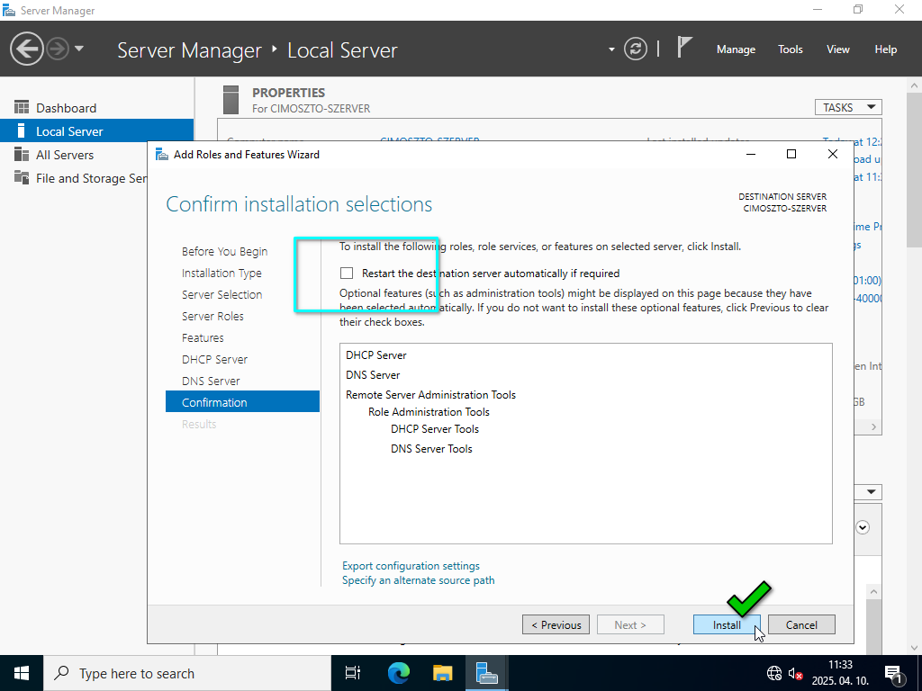Viewport: 922px width, 691px height.
Task: Click the Task View taskbar icon
Action: click(x=353, y=673)
